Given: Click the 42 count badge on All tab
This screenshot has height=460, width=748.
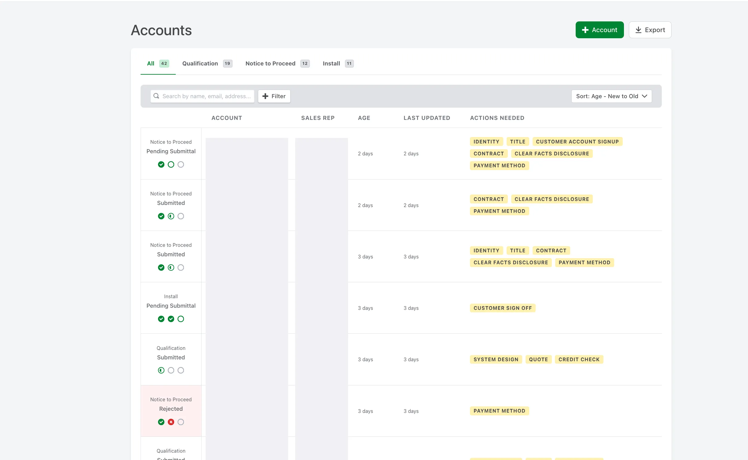Looking at the screenshot, I should pos(164,63).
